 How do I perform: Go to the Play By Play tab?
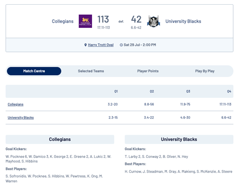click(205, 71)
